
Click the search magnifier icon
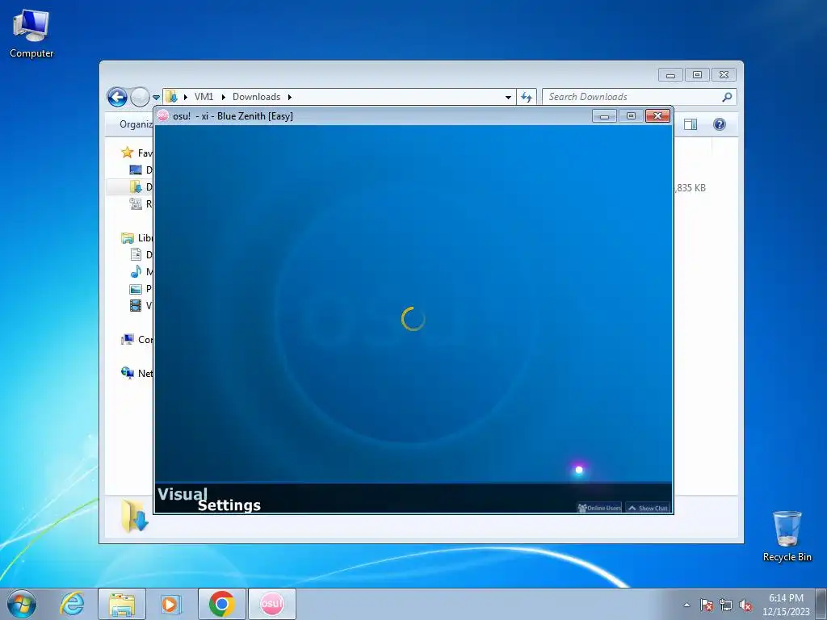click(x=728, y=97)
